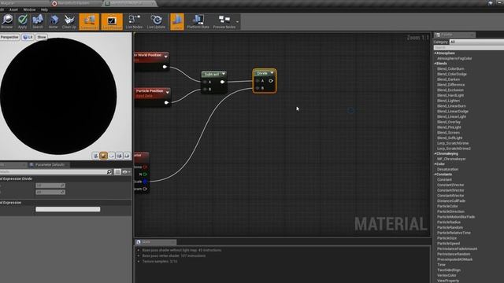Switch to the Palette tab

coord(454,35)
